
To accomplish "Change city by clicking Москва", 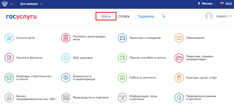I will point(207,4).
